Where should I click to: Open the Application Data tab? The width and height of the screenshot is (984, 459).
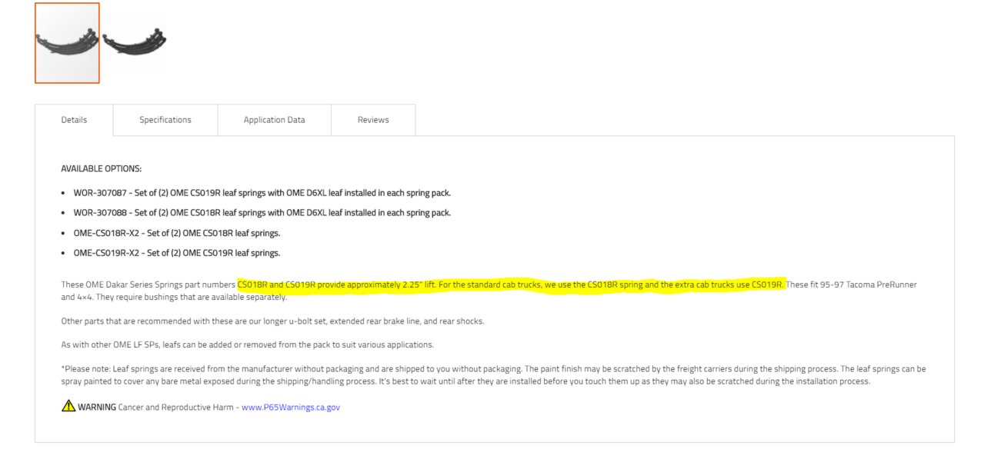coord(275,120)
